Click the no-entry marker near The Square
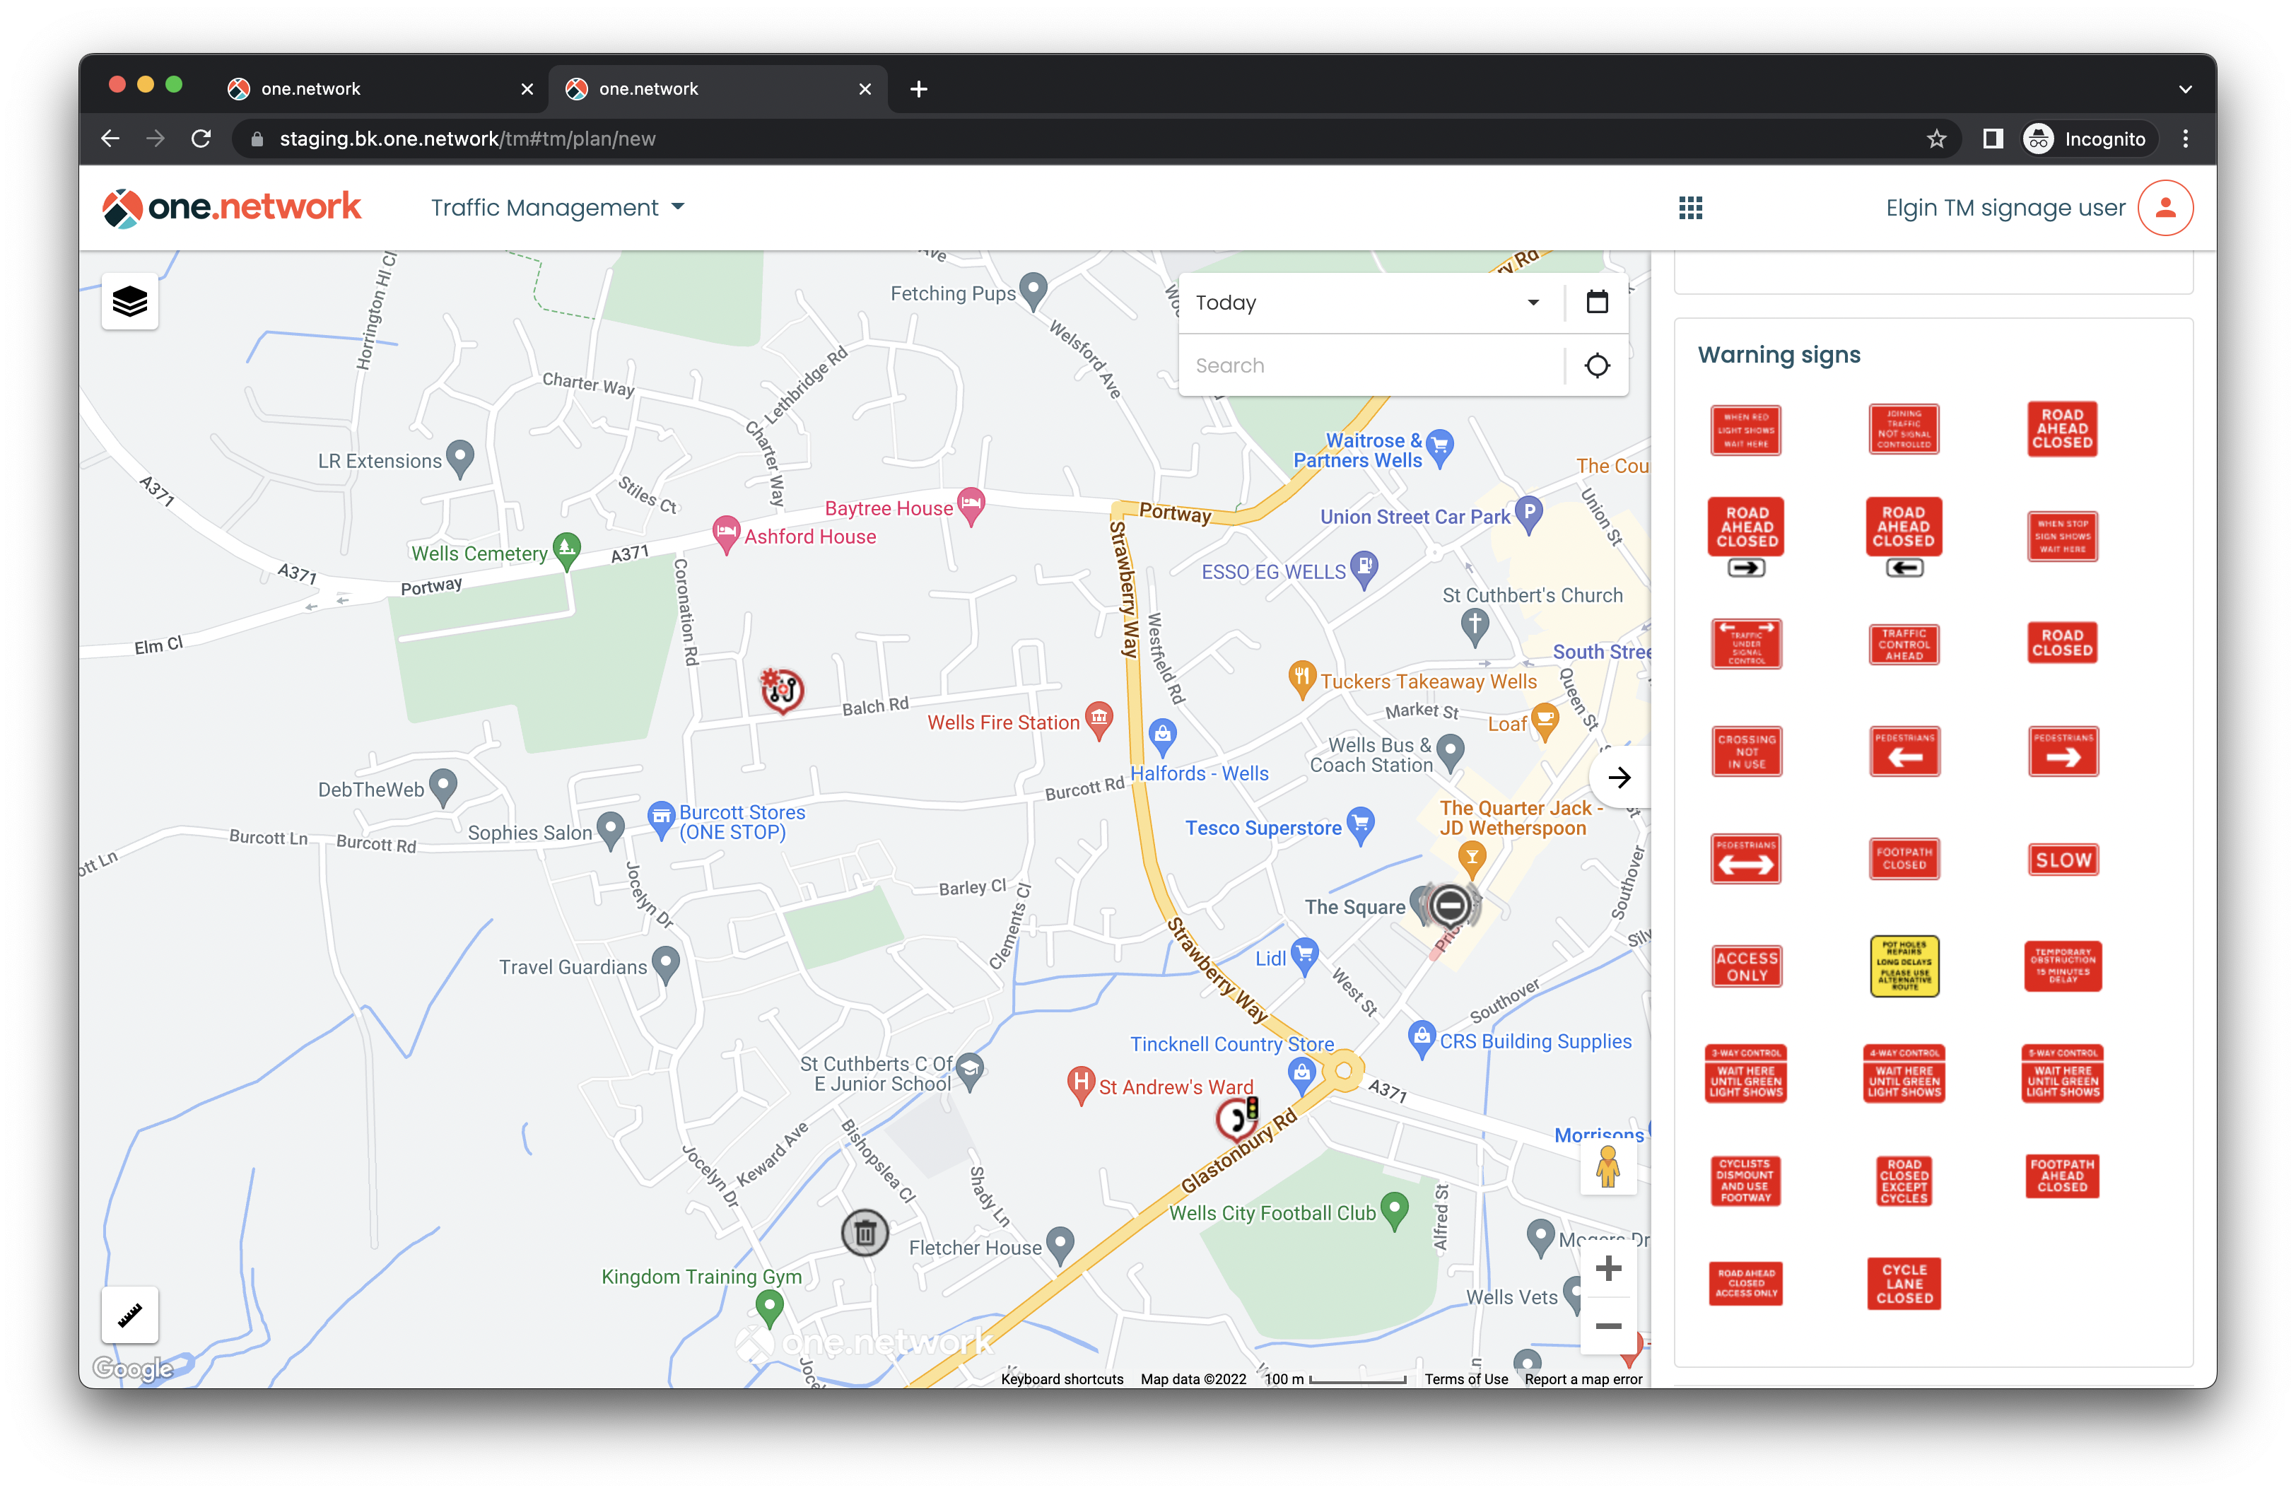 click(1449, 905)
